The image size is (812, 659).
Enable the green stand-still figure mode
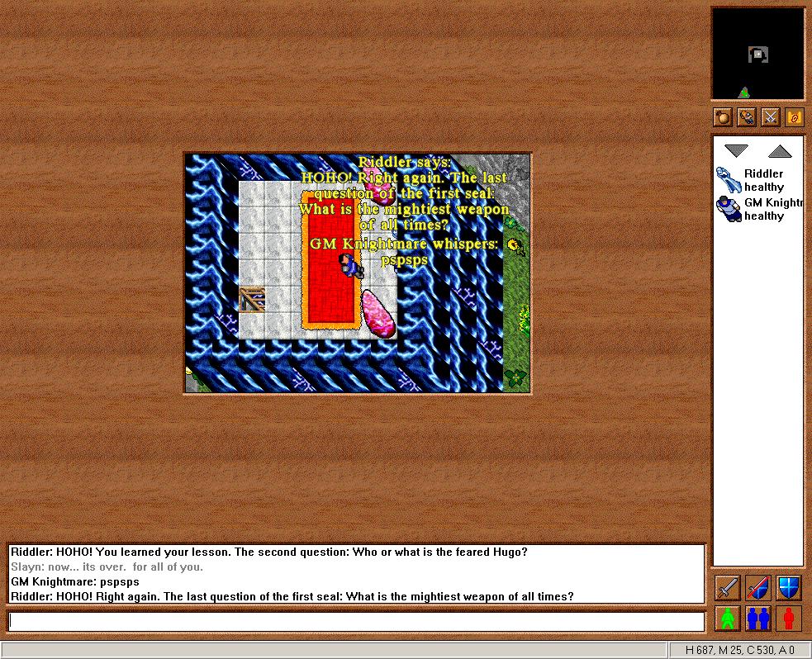pyautogui.click(x=727, y=618)
